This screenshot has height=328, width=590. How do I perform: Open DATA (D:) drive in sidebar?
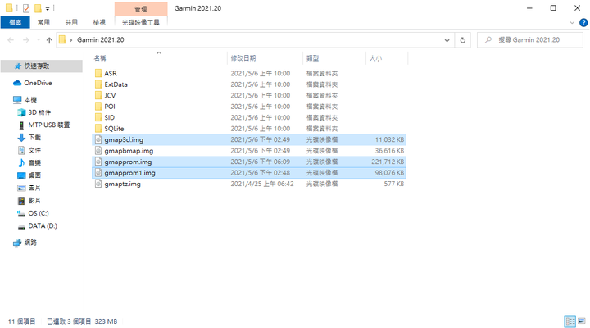tap(43, 226)
